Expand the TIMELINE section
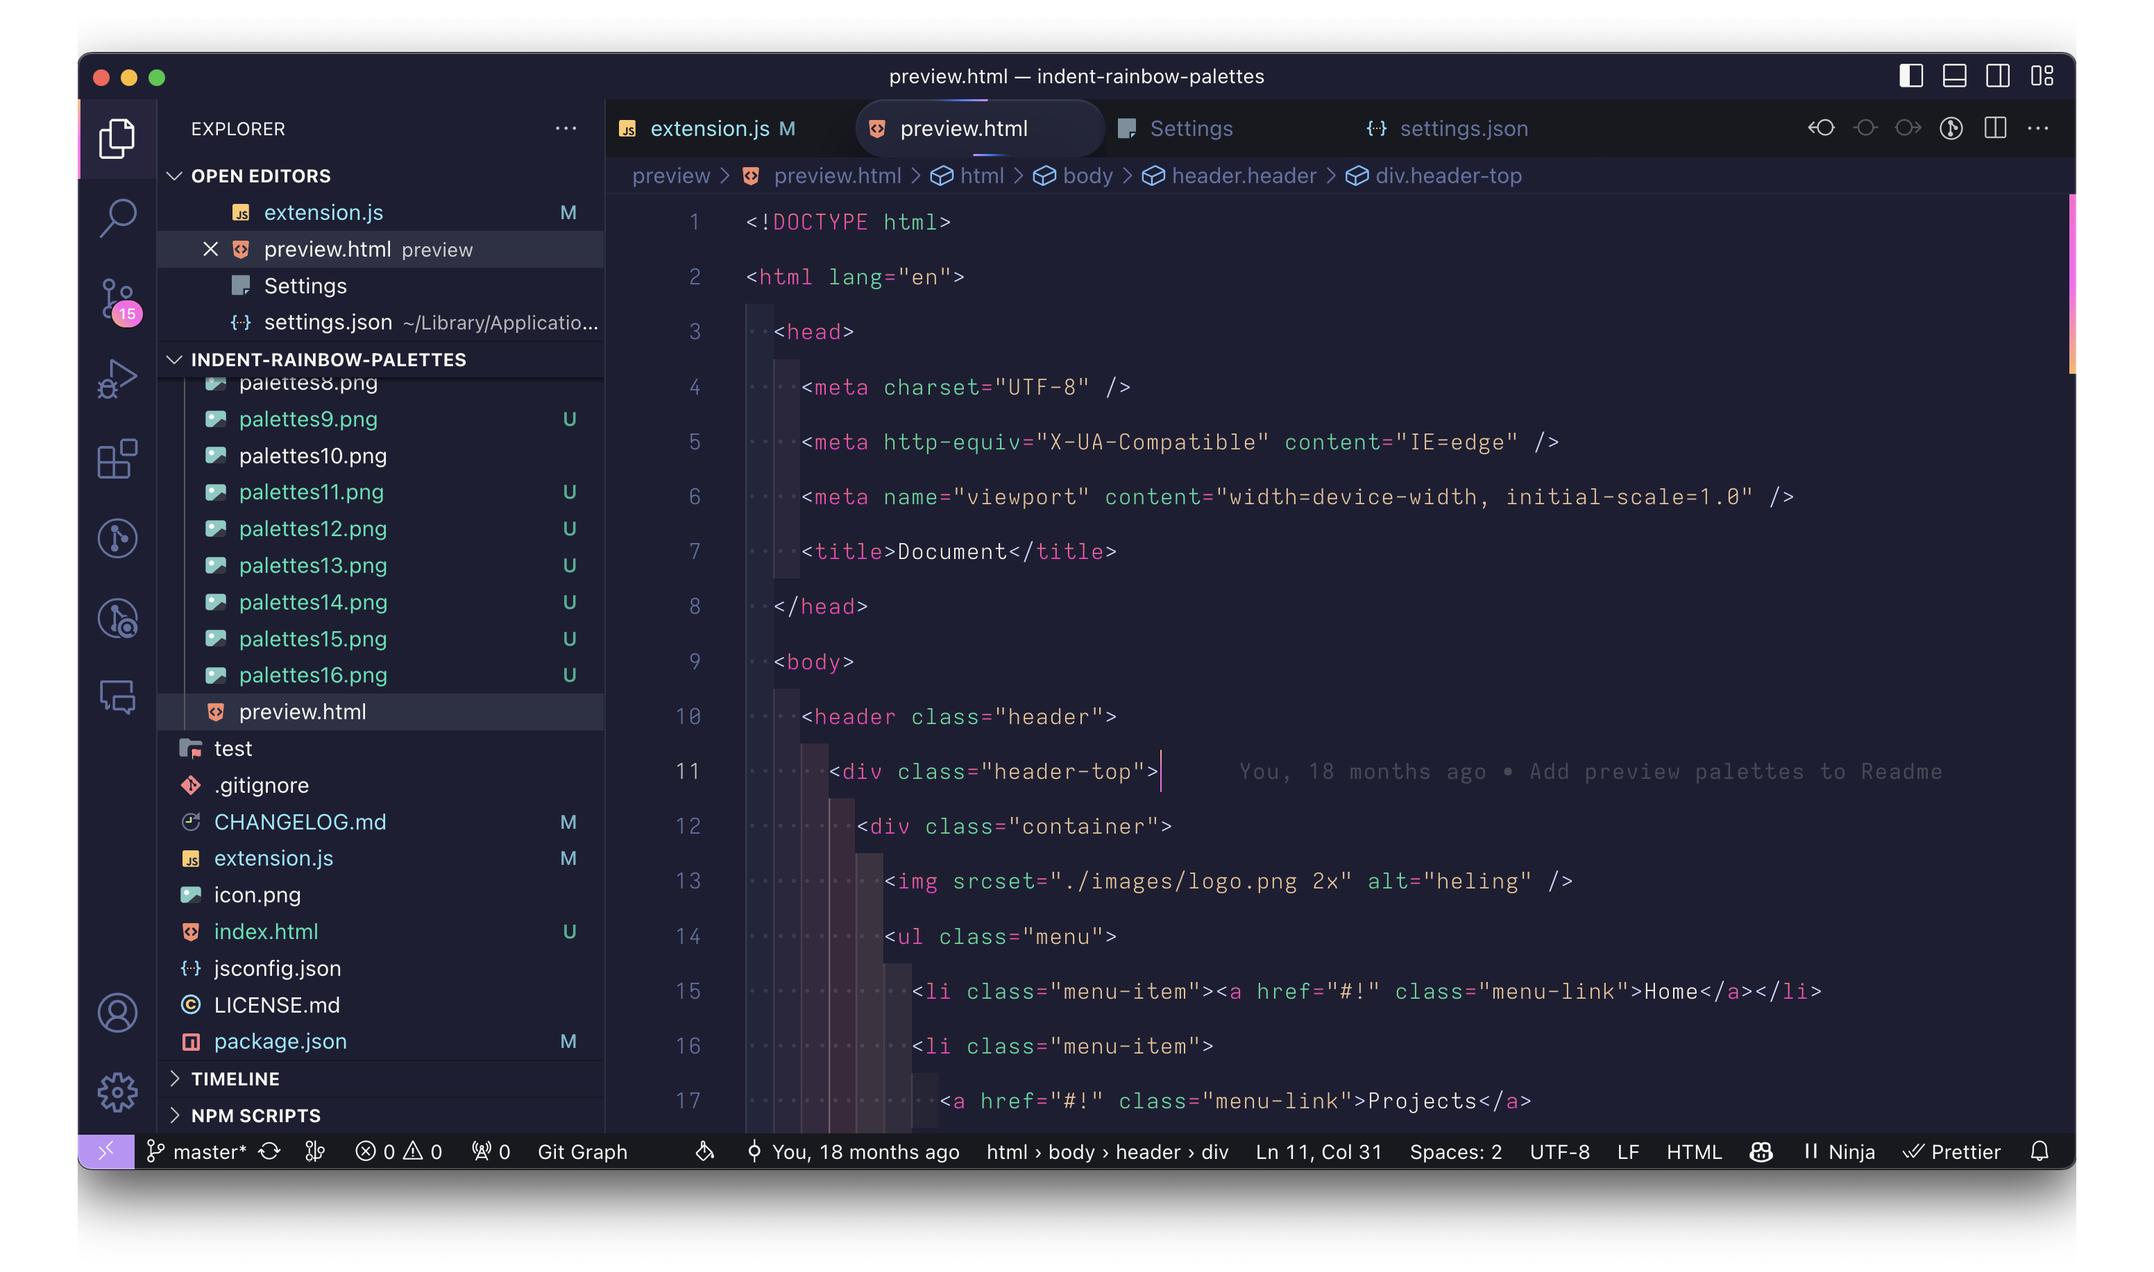The height and width of the screenshot is (1272, 2154). click(x=235, y=1078)
